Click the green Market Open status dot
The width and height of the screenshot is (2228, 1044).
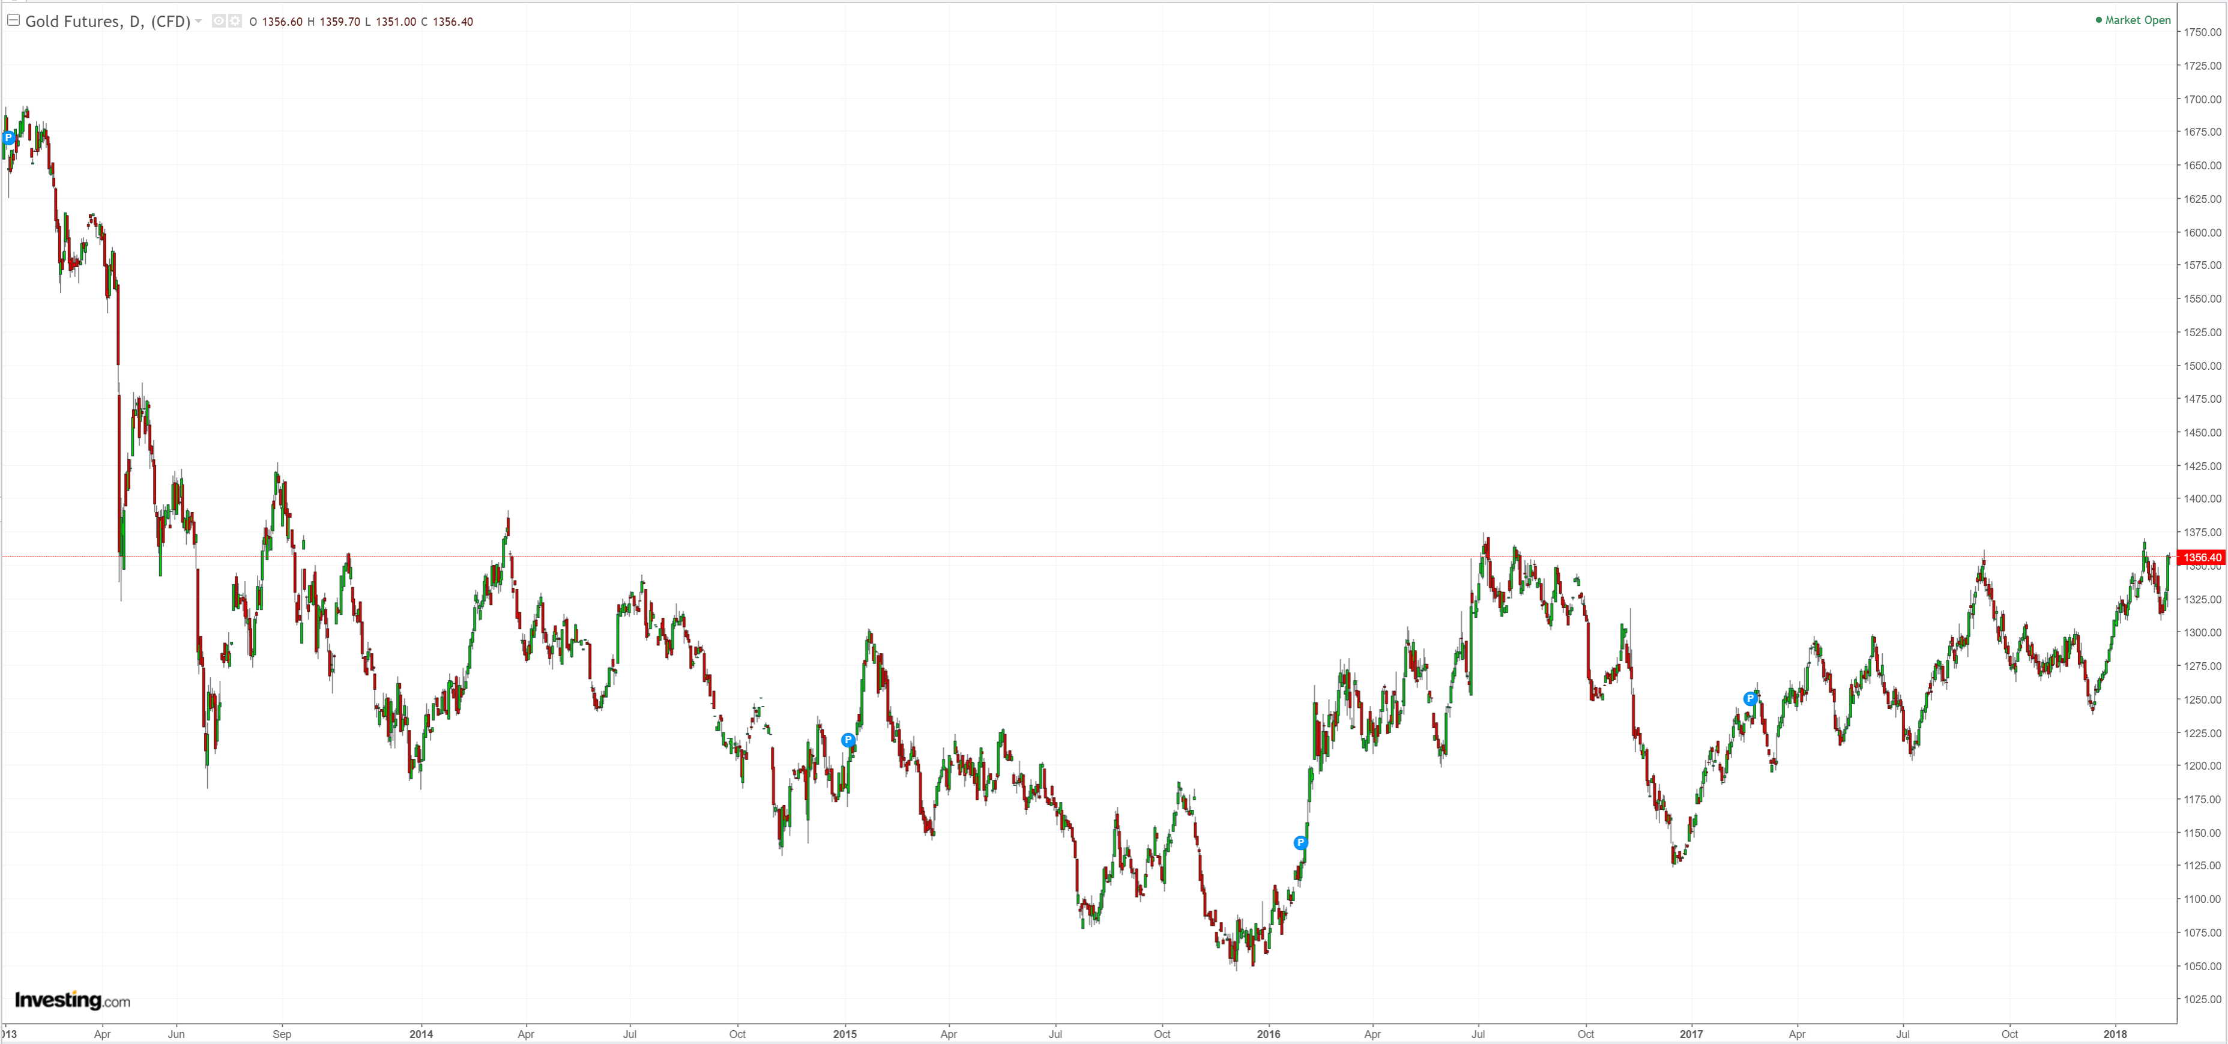pos(2098,20)
